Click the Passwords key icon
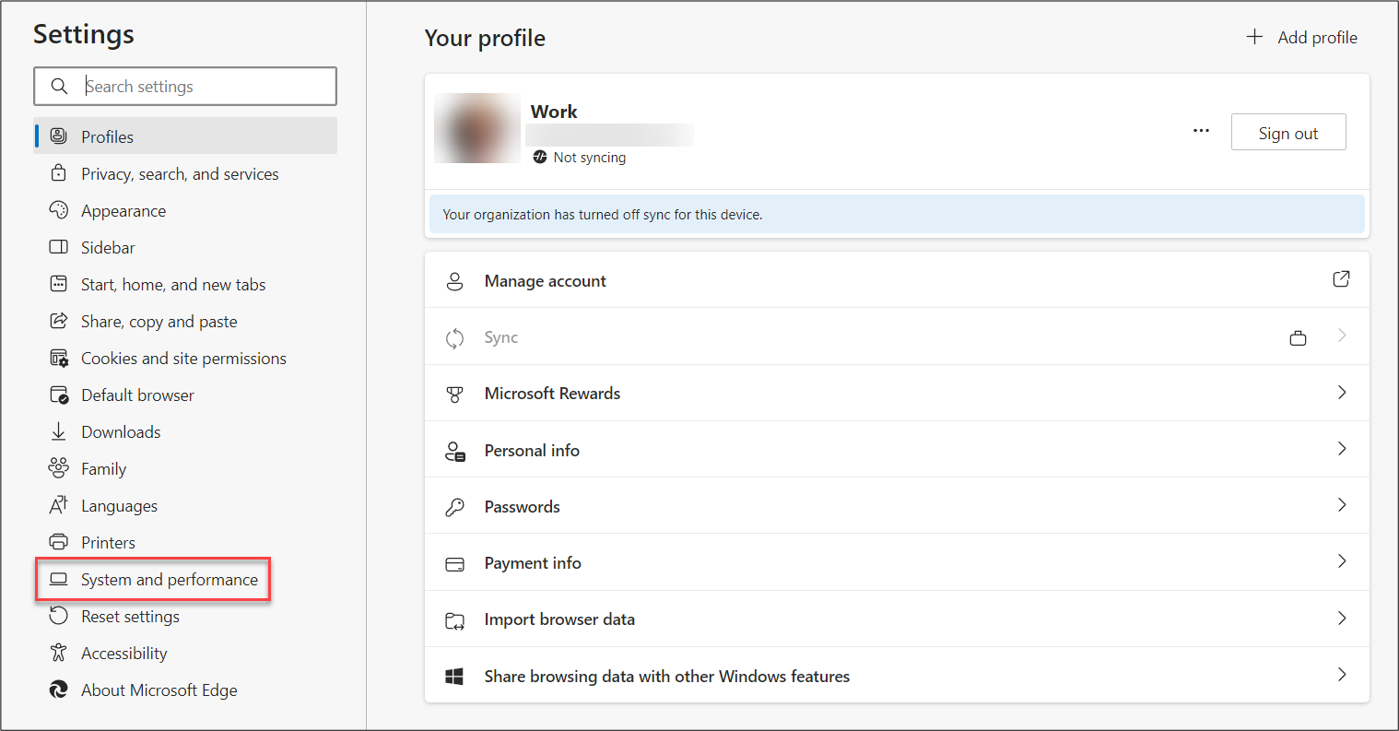This screenshot has width=1399, height=731. (x=454, y=507)
